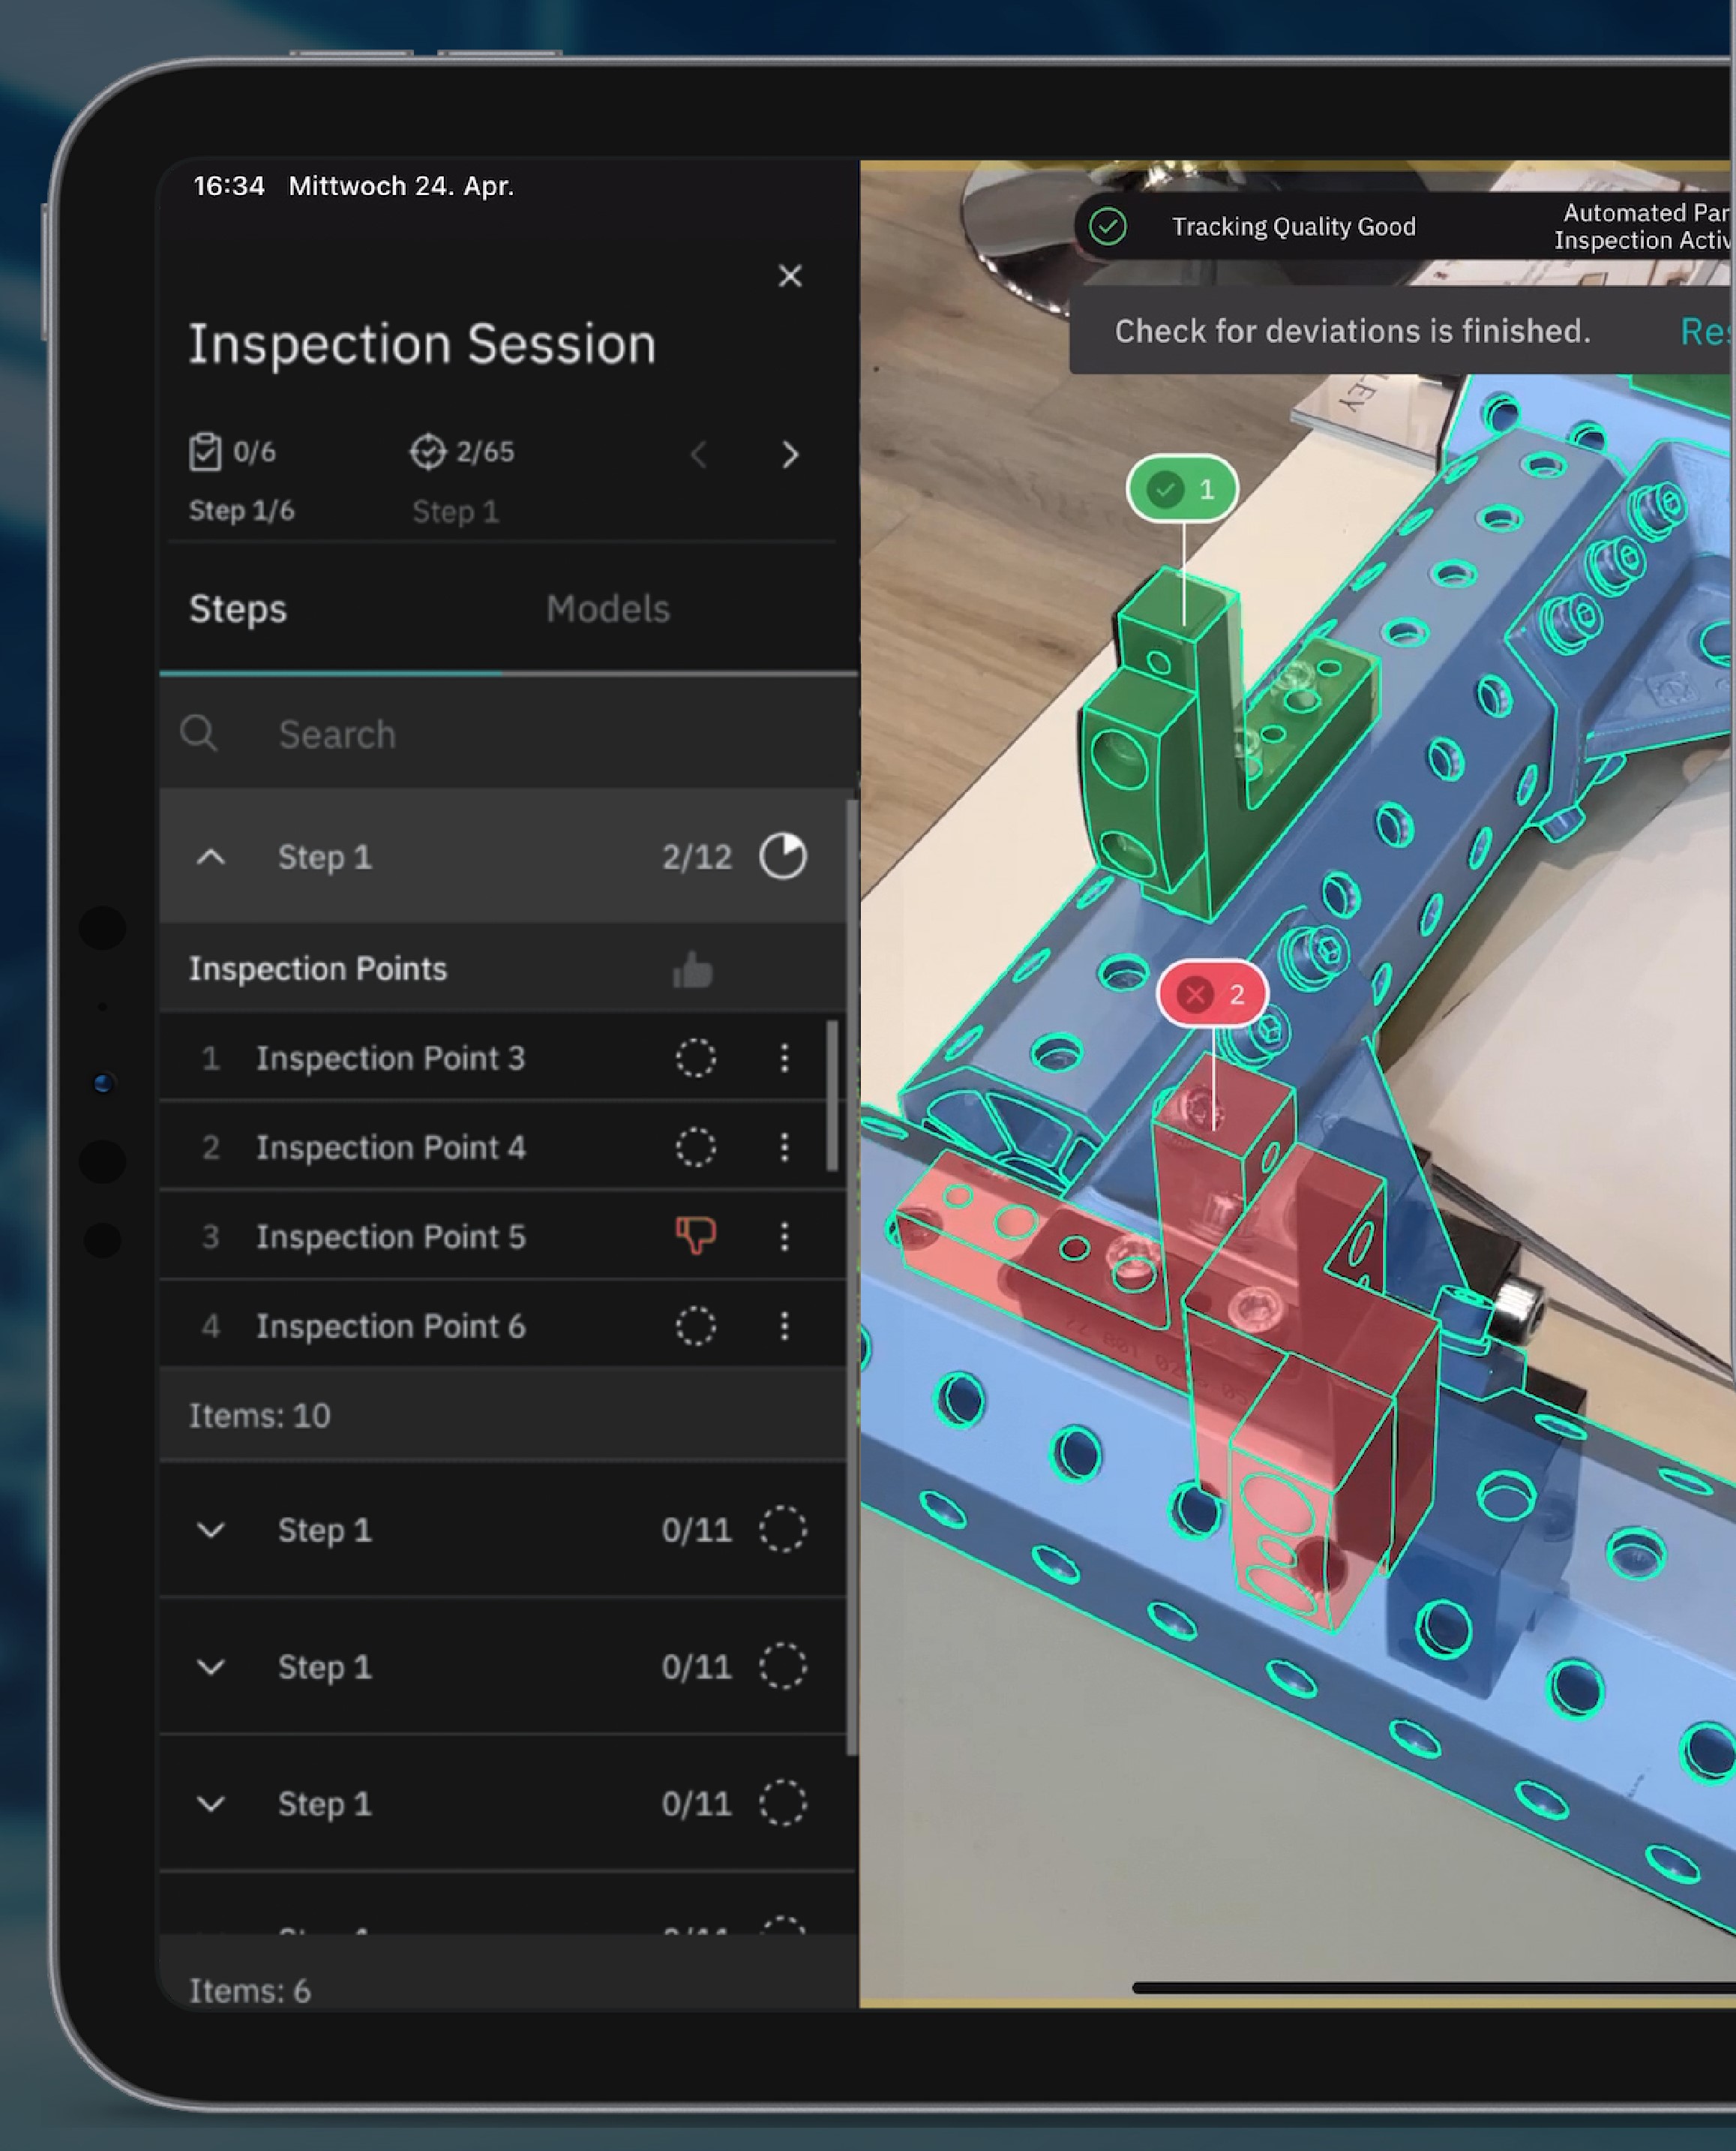Image resolution: width=1736 pixels, height=2151 pixels.
Task: Click the 2/12 progress pie indicator
Action: click(x=783, y=856)
